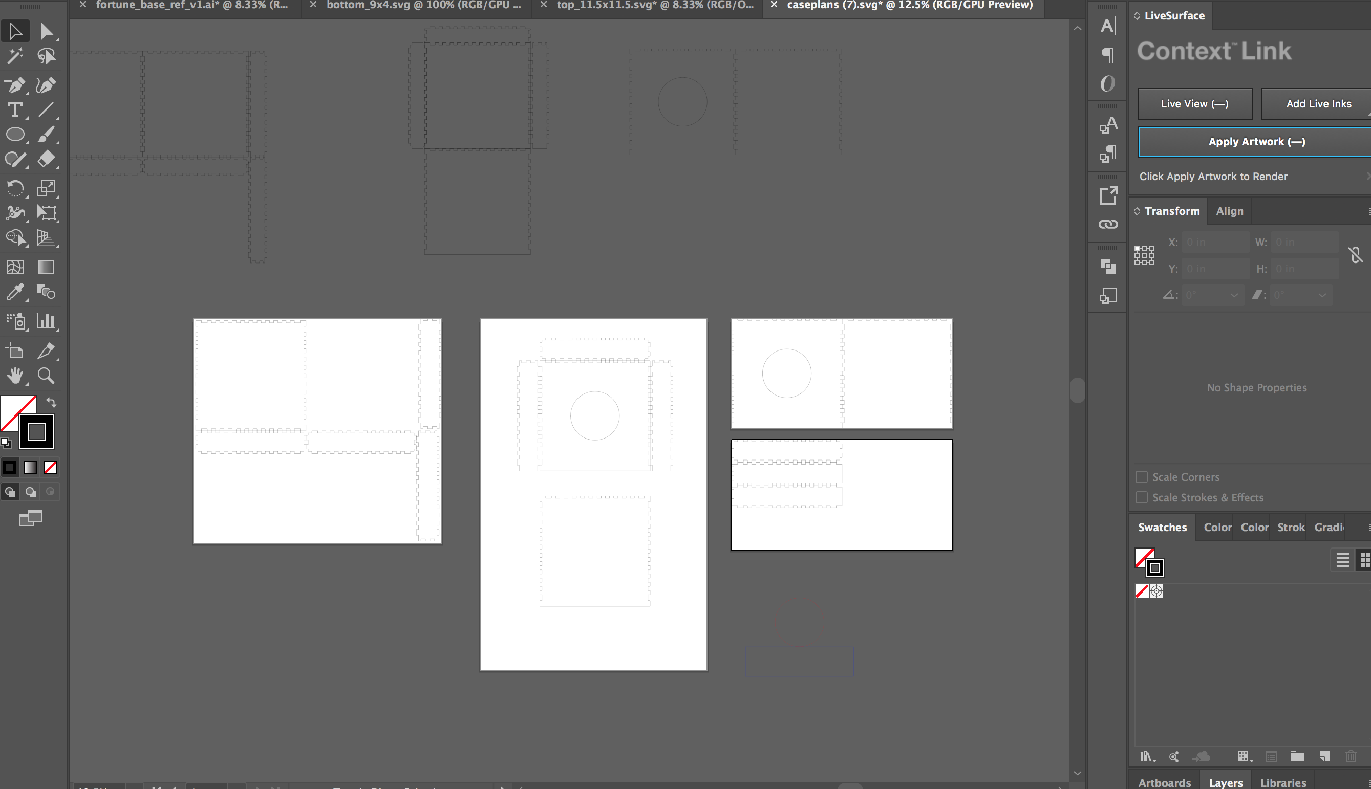
Task: Enable Scale Strokes & Effects checkbox
Action: 1142,497
